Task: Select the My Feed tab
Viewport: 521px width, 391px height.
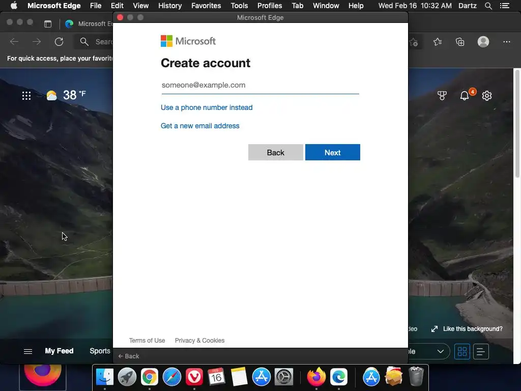Action: click(59, 351)
